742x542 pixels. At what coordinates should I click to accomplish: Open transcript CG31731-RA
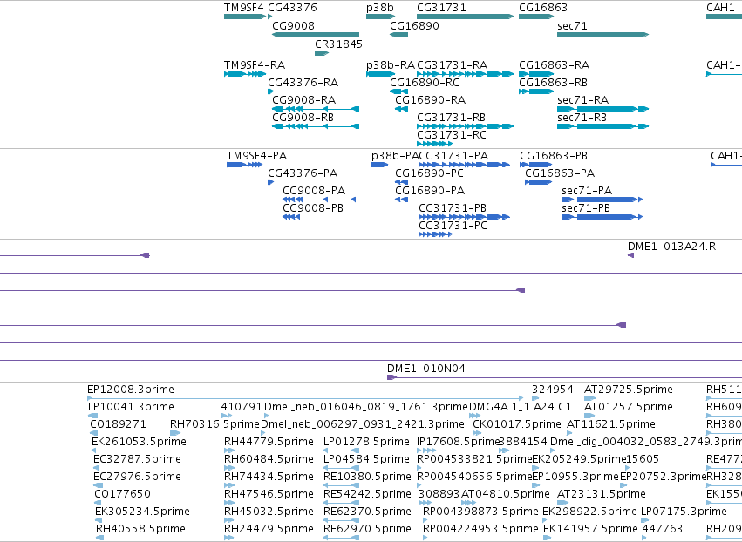tap(466, 74)
